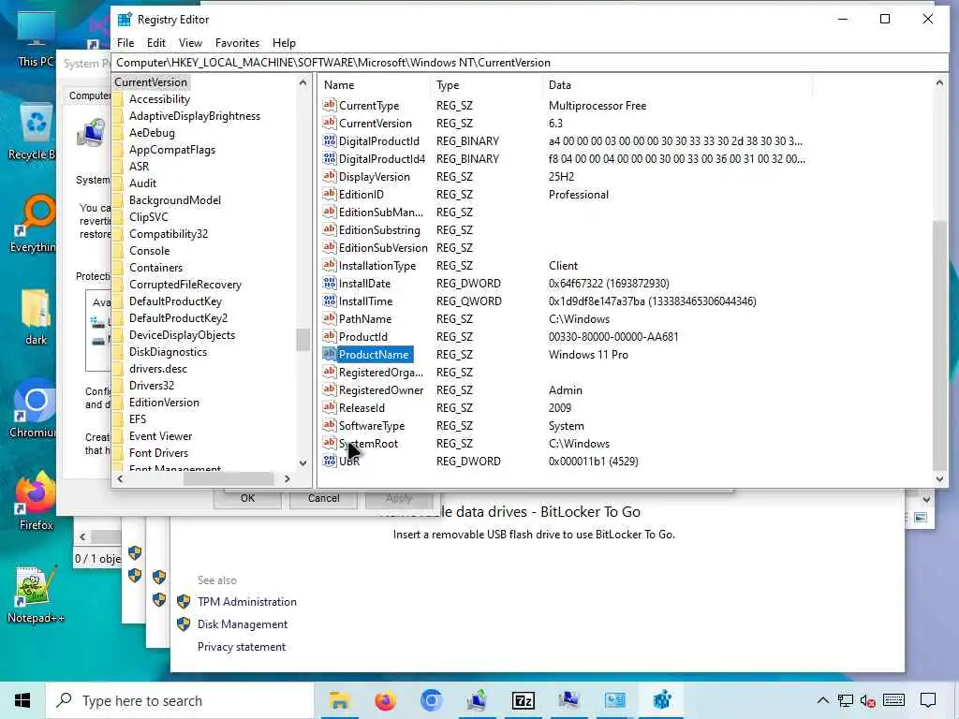The height and width of the screenshot is (719, 959).
Task: Click values pane scroll down arrow
Action: [x=940, y=479]
